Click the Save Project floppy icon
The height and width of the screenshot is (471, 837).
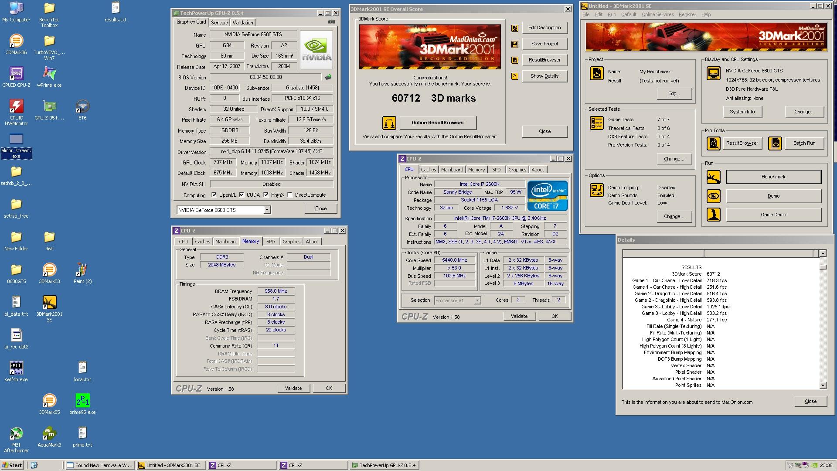[515, 44]
